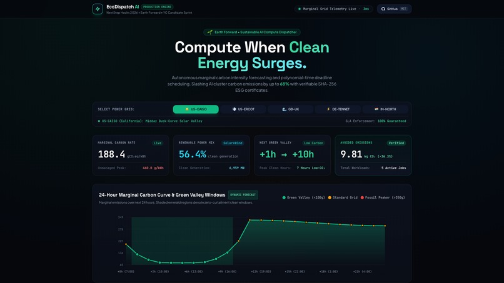Click the Earth Forward Sustainable AI Compute Dispatcher badge
This screenshot has height=283, width=504.
252,32
